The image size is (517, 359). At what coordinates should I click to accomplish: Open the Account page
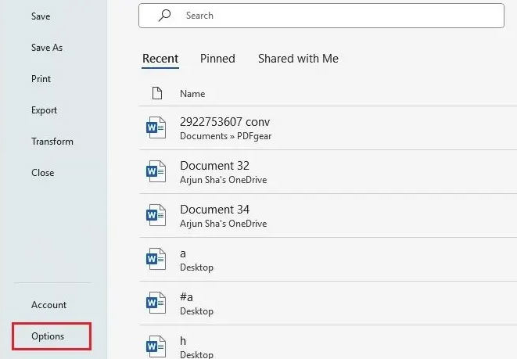click(x=48, y=305)
